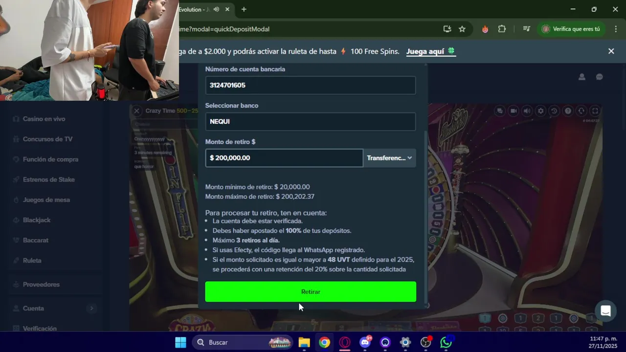Open the game help question icon
Screen dimensions: 626x352
[x=568, y=111]
